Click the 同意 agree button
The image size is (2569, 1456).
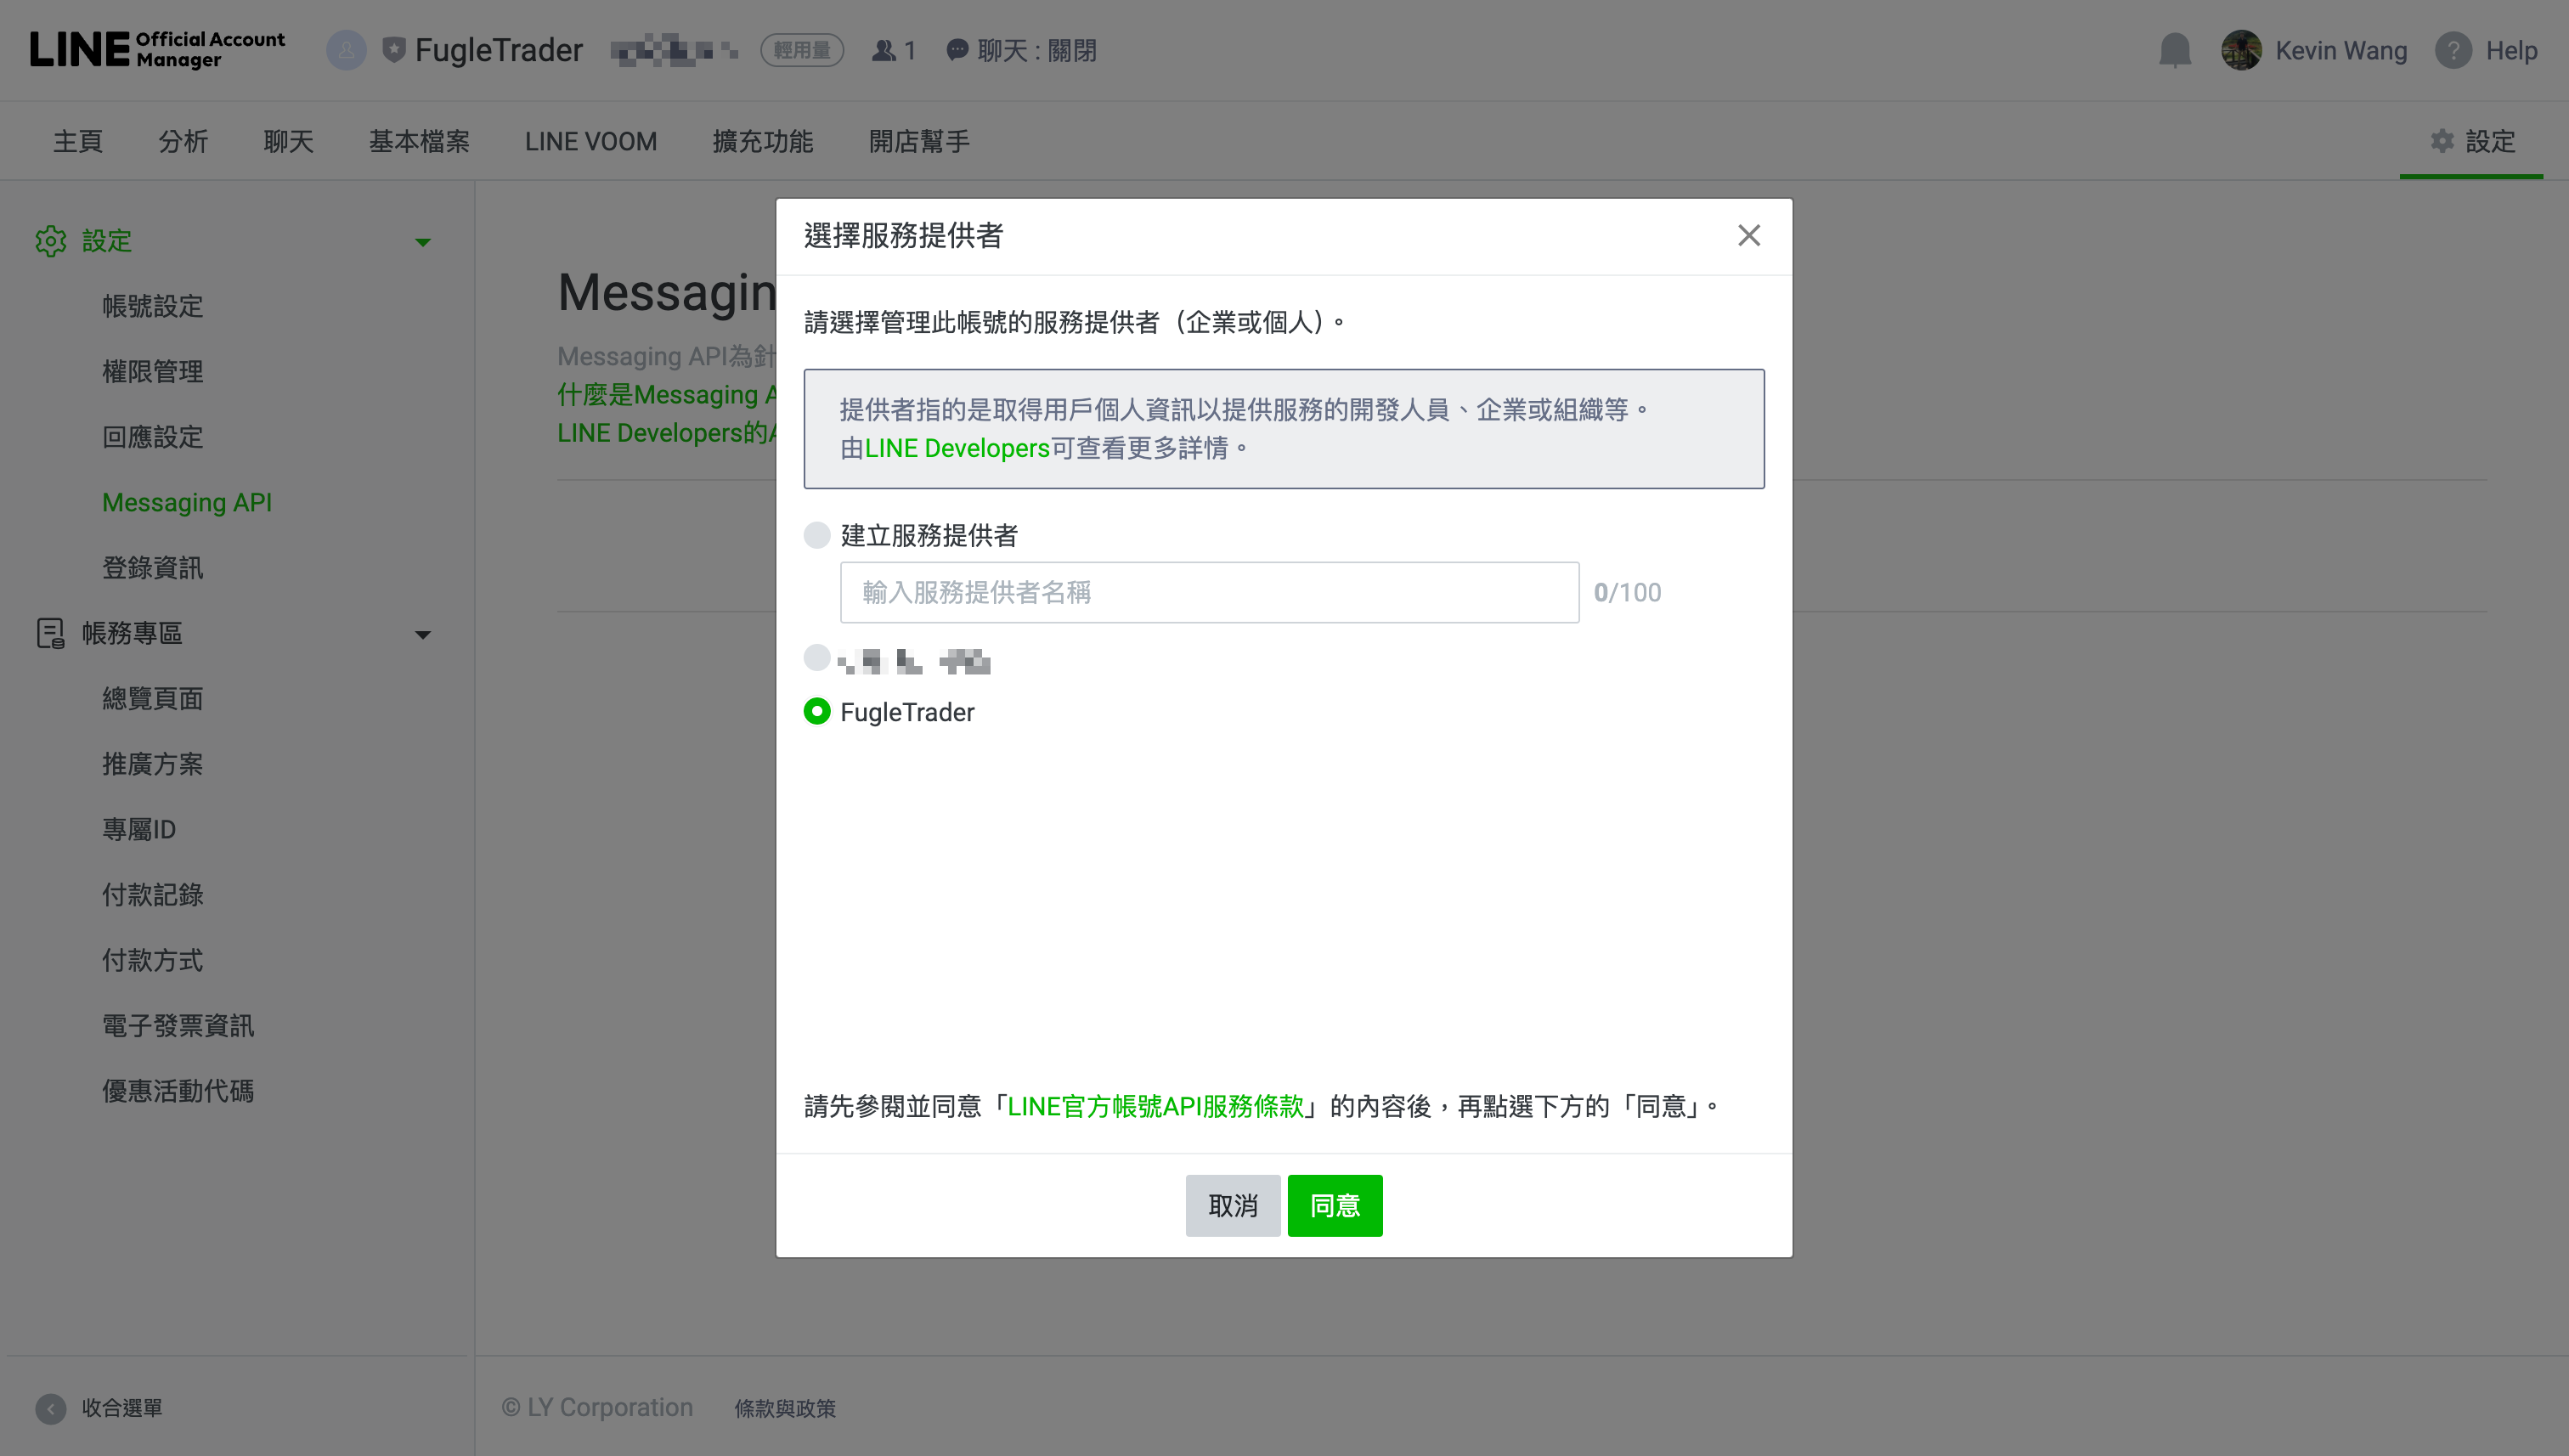(1335, 1205)
